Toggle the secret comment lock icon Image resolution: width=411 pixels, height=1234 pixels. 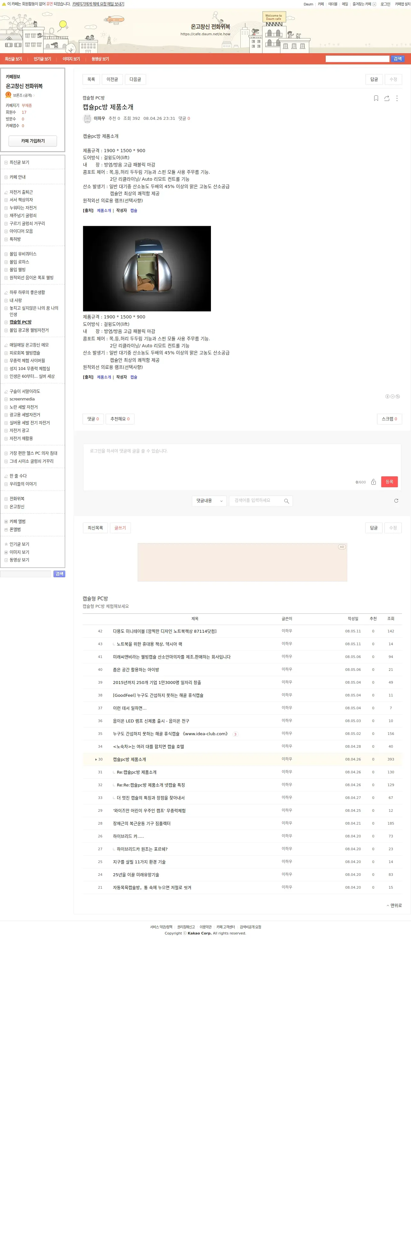point(373,482)
